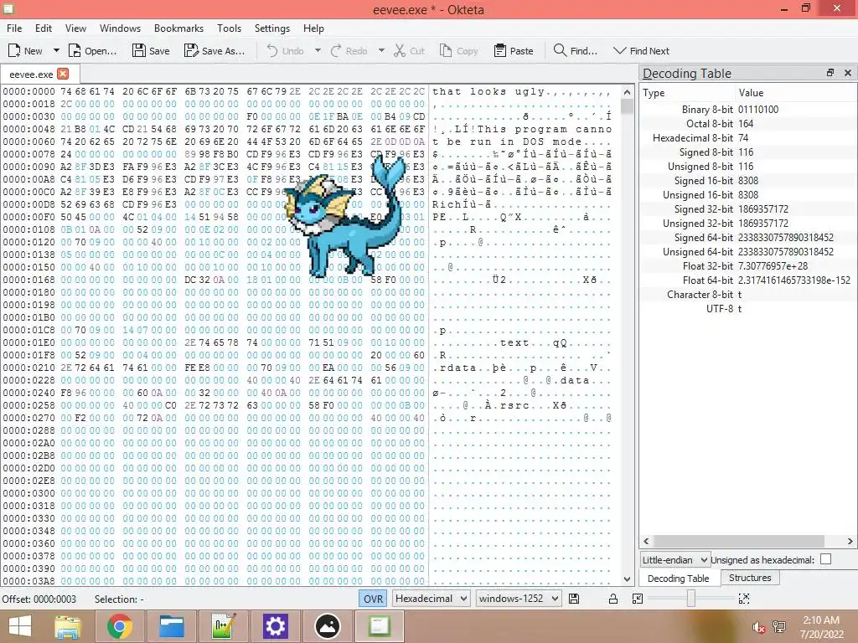
Task: Open the Help menu
Action: point(313,28)
